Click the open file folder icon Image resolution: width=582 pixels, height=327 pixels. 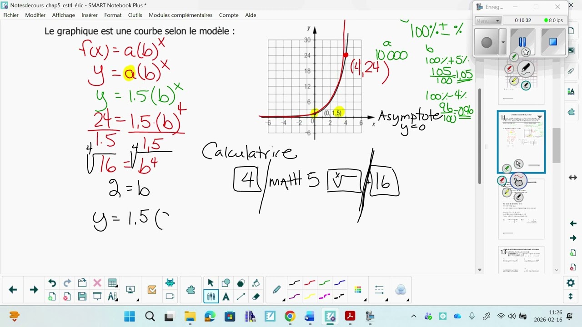82,283
